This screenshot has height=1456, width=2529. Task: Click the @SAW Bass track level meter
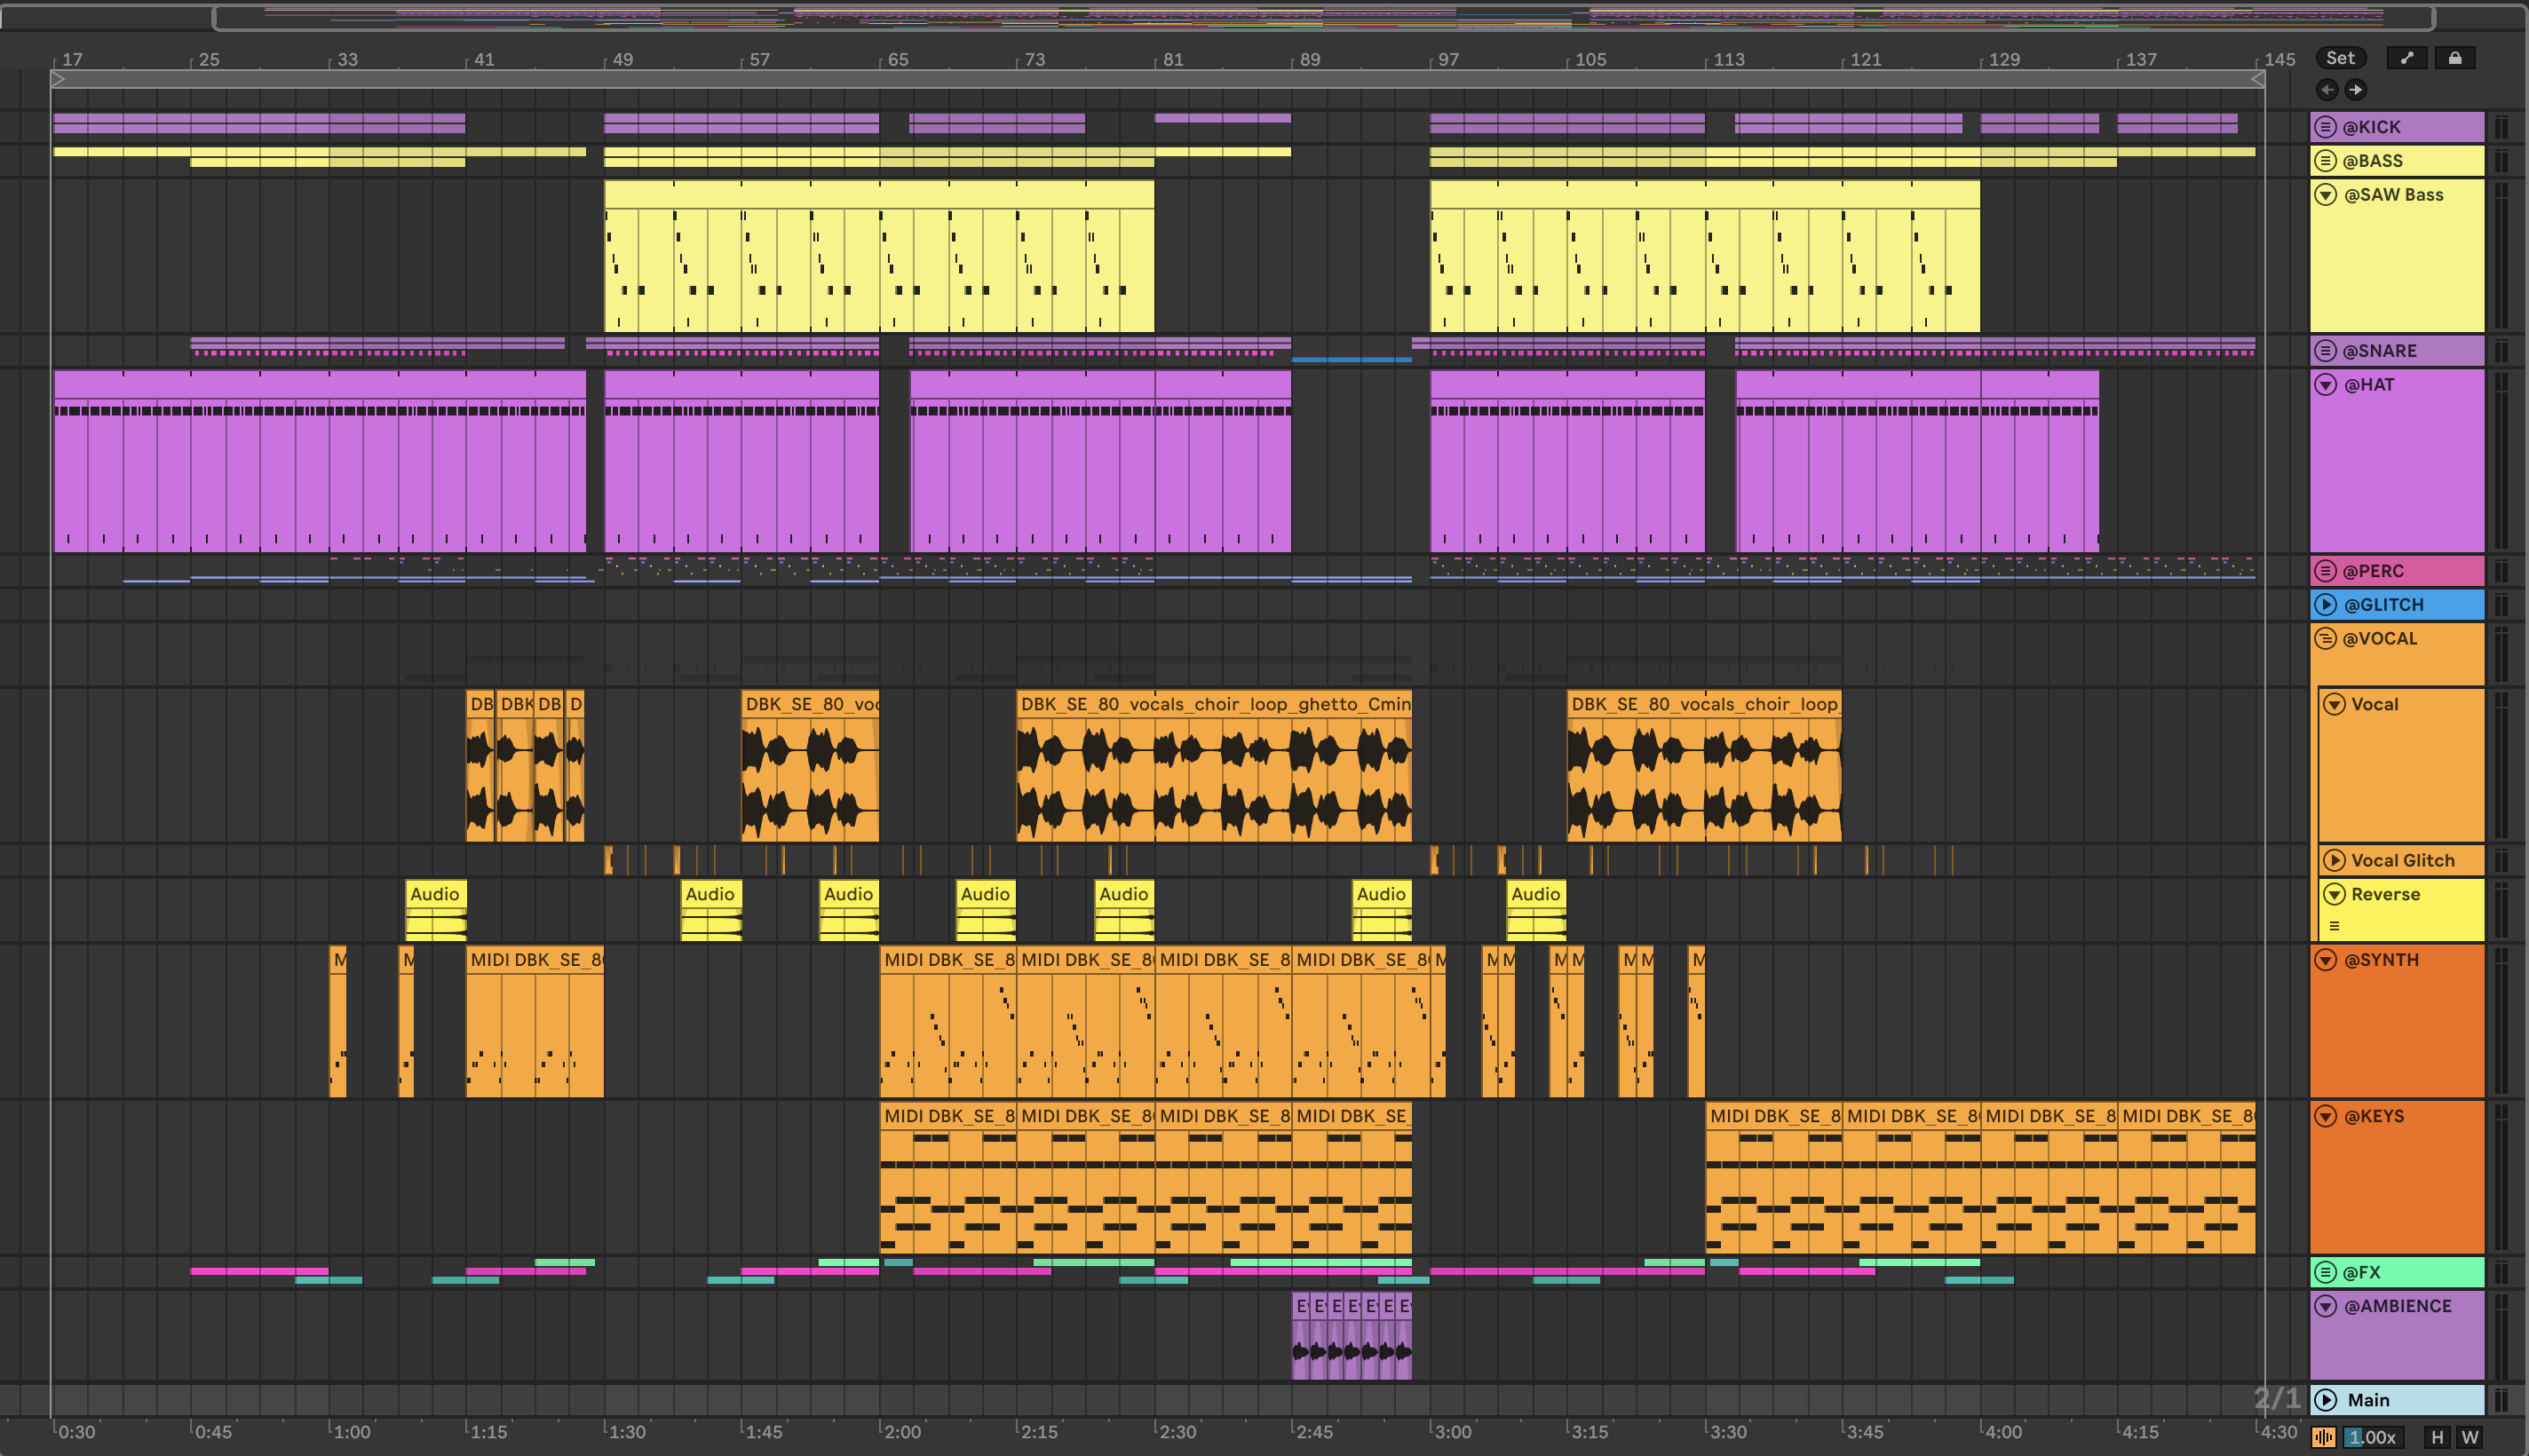pyautogui.click(x=2501, y=256)
